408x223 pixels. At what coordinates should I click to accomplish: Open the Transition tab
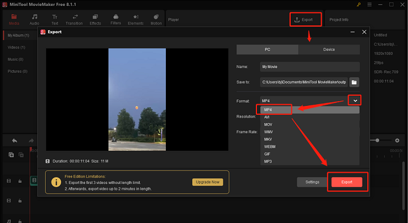[74, 20]
